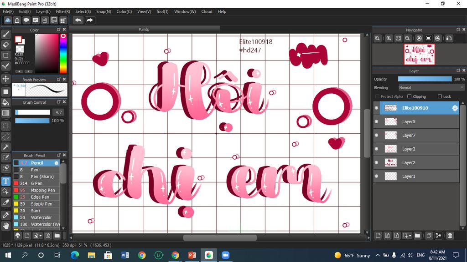Viewport: 467px width, 262px height.
Task: Hide the Elite100918 layer
Action: tap(376, 108)
